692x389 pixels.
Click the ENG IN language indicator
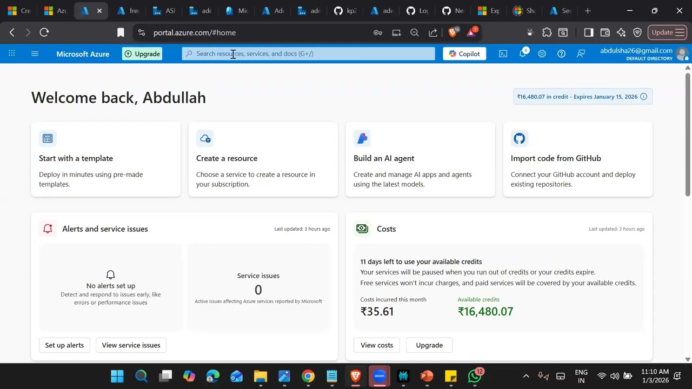coord(581,376)
